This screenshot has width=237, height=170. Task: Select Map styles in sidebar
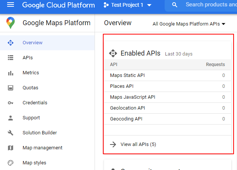tap(34, 163)
